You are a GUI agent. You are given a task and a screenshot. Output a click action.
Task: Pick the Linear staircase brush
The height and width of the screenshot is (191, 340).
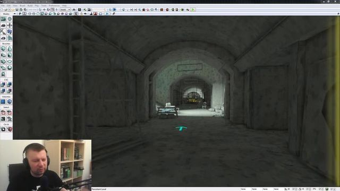pos(3,62)
